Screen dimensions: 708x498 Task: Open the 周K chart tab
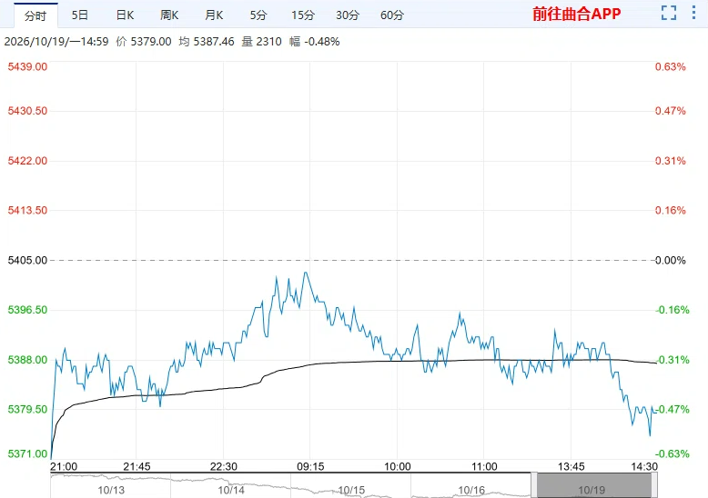point(169,15)
